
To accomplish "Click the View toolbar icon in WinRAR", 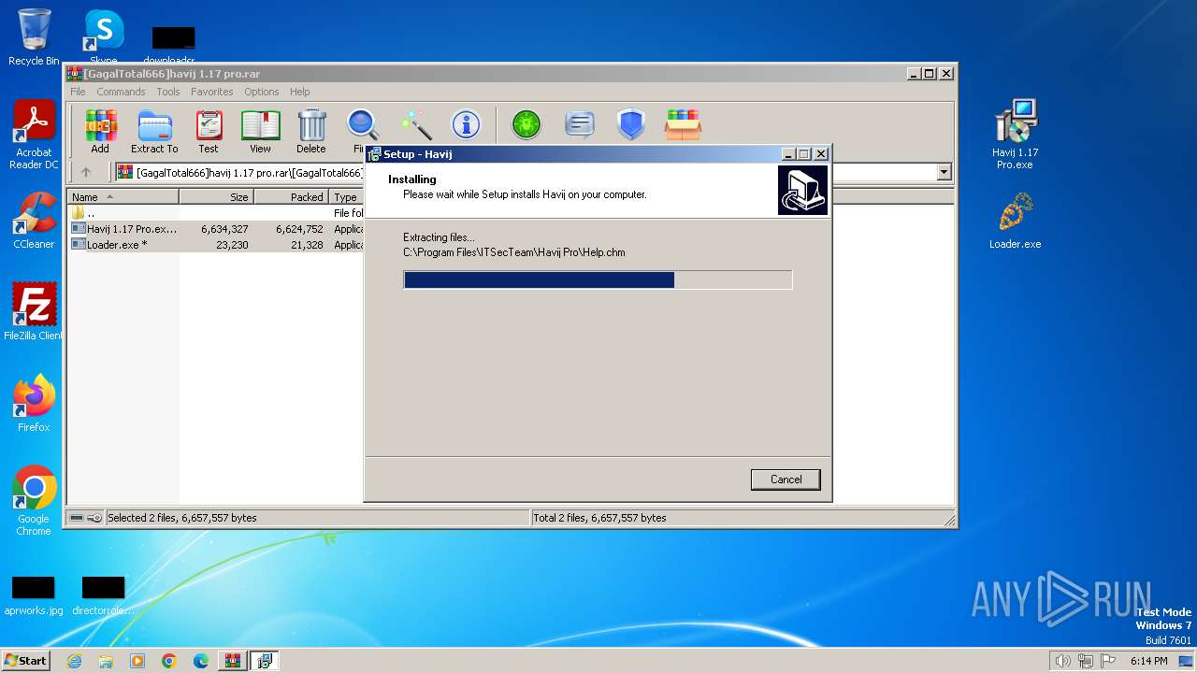I will coord(260,131).
